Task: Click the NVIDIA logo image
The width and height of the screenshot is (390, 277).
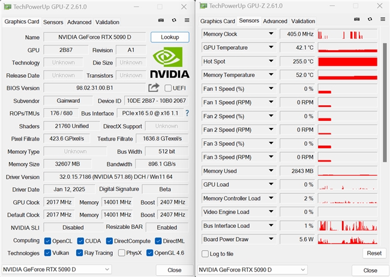Action: [x=169, y=63]
